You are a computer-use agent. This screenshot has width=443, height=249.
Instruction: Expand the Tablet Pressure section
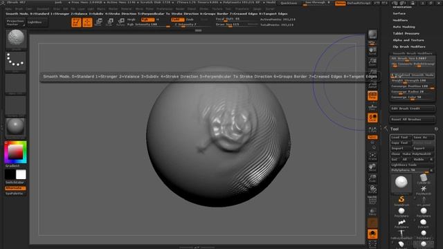(406, 33)
